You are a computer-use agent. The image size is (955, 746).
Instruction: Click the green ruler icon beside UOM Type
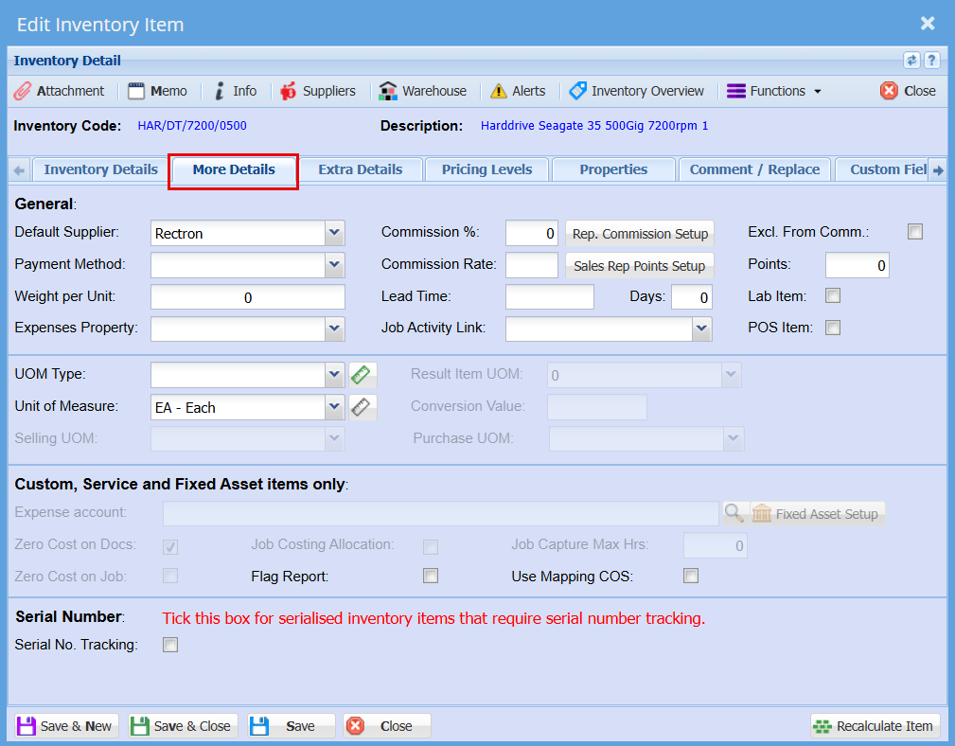363,375
